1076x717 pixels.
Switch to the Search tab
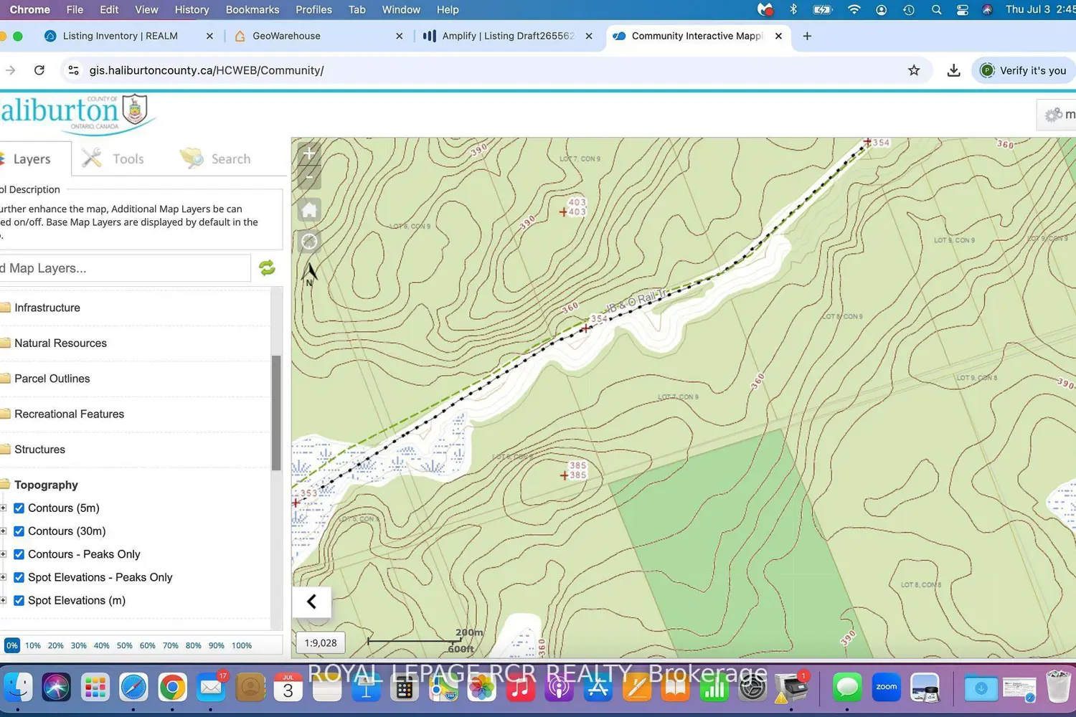coord(215,159)
